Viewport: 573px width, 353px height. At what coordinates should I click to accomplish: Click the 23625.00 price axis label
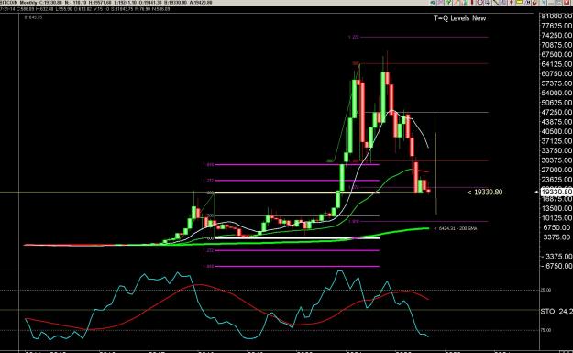click(x=556, y=180)
